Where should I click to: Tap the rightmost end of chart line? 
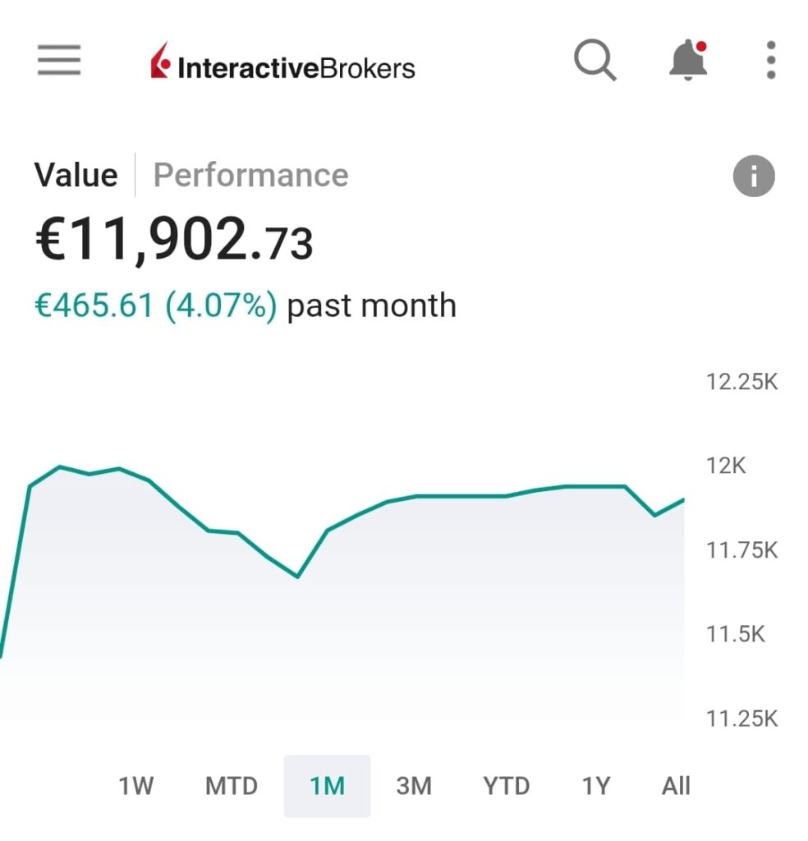682,499
